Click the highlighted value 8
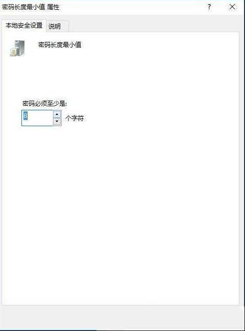Image resolution: width=245 pixels, height=331 pixels. (26, 115)
